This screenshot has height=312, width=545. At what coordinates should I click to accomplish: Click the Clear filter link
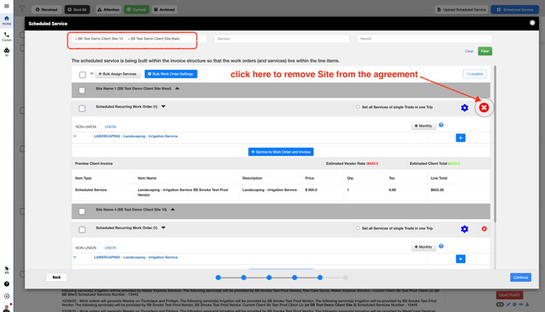tap(469, 51)
